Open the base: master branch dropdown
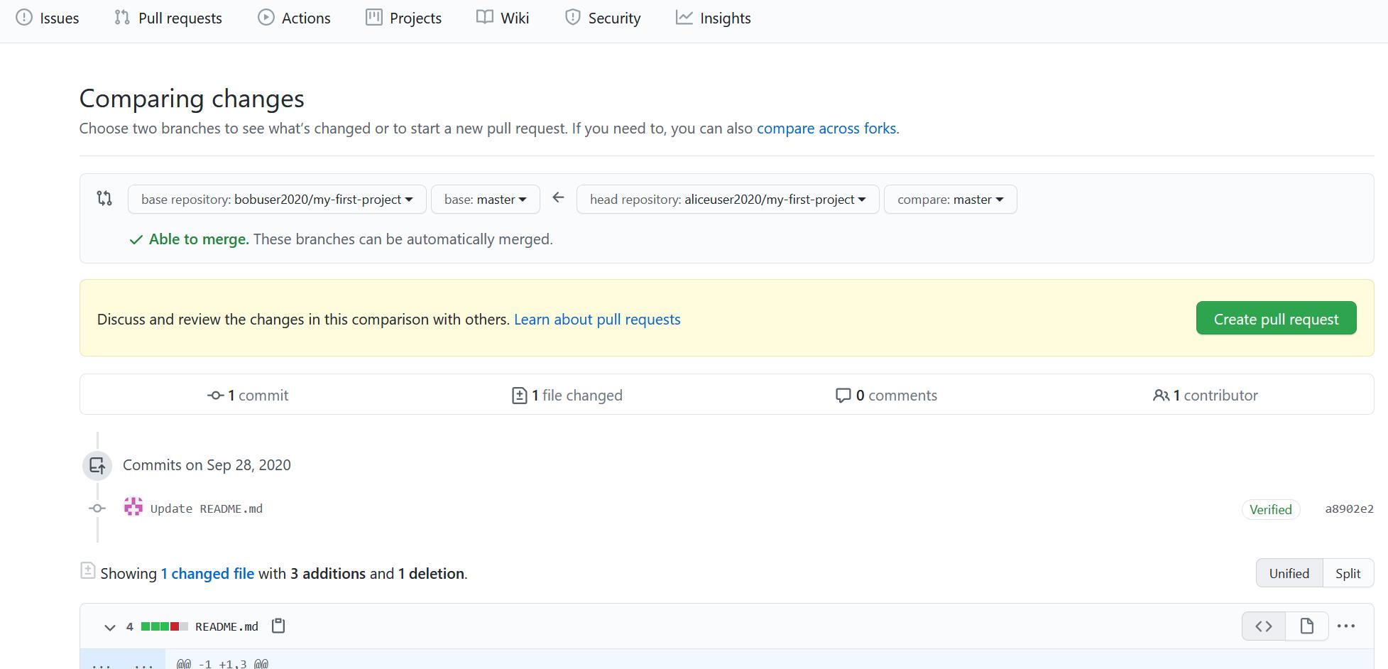This screenshot has height=669, width=1388. (485, 200)
